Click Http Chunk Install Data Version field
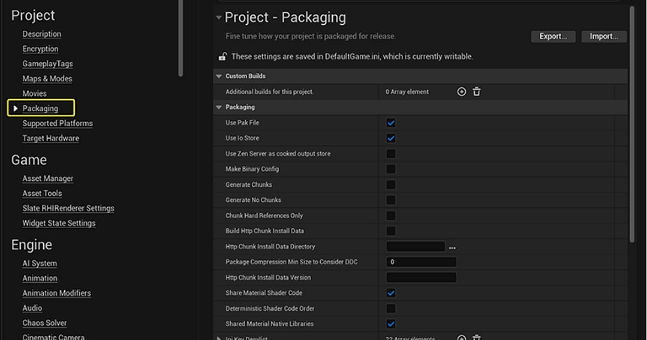Screen dimensions: 647x340 click(421, 277)
